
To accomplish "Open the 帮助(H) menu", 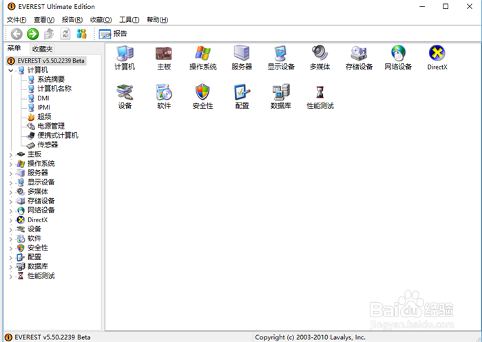I will click(158, 20).
